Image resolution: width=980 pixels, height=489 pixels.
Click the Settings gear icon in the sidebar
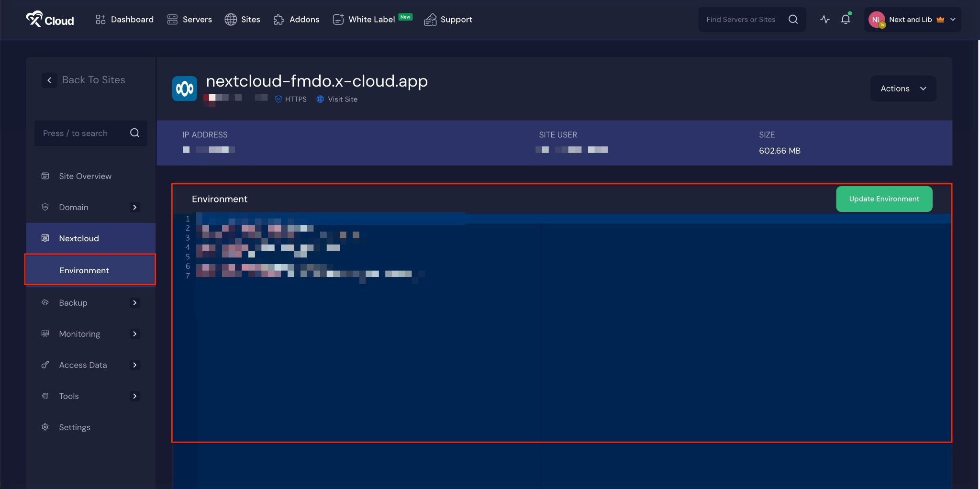(x=45, y=427)
